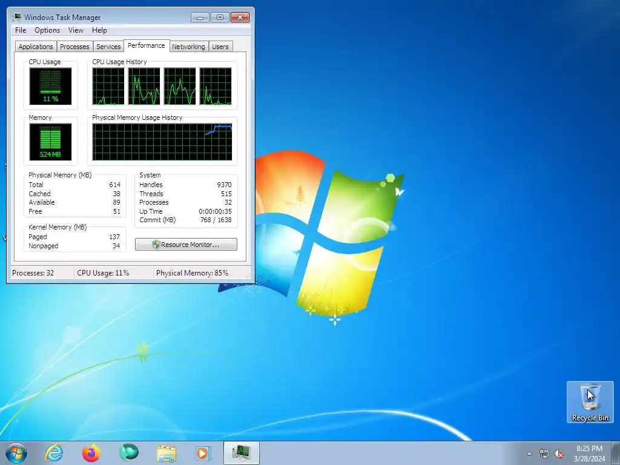Launch Firefox from the taskbar
Screen dimensions: 620x465
[x=91, y=453]
